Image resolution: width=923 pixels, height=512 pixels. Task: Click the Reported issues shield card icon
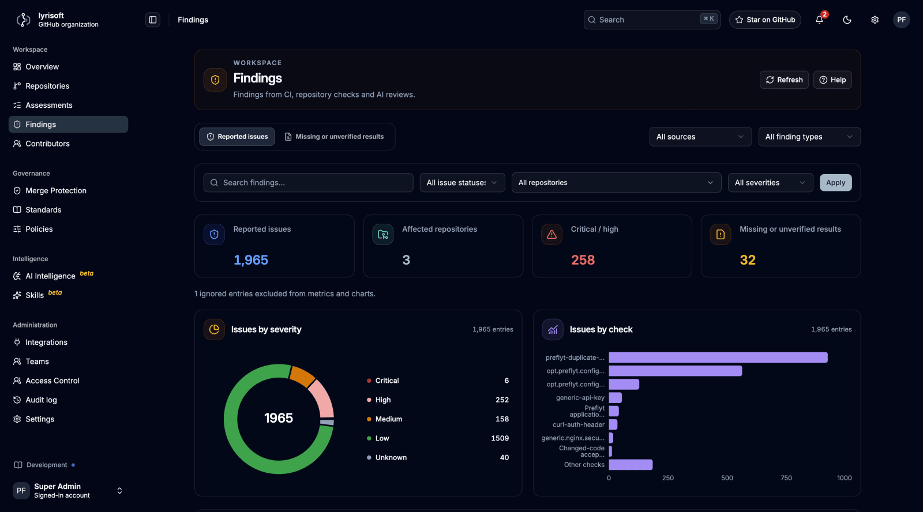pyautogui.click(x=214, y=234)
